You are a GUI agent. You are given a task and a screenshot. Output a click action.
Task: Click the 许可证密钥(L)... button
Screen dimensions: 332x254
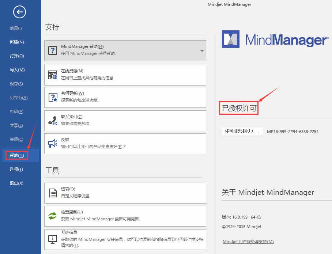pyautogui.click(x=242, y=131)
